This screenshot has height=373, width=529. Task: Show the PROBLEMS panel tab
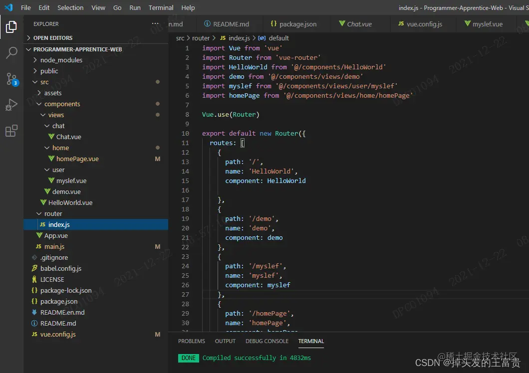click(191, 341)
